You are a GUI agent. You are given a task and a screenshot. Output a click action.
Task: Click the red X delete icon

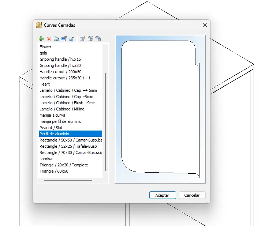[49, 38]
